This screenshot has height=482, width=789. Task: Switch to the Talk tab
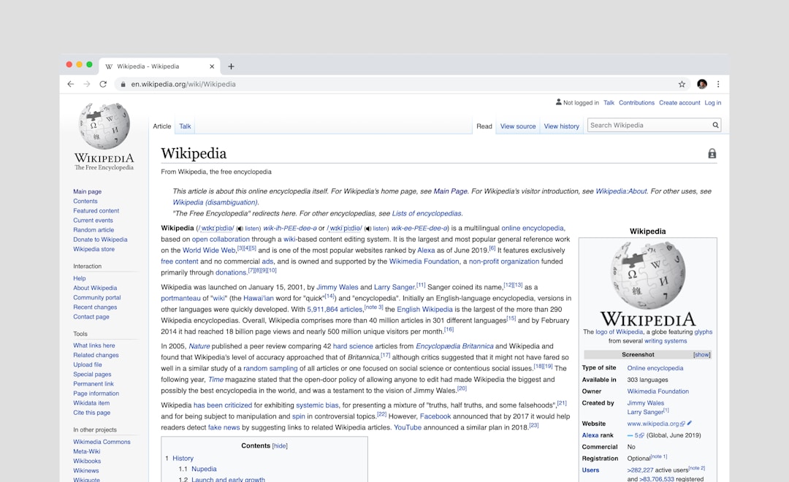click(x=185, y=126)
